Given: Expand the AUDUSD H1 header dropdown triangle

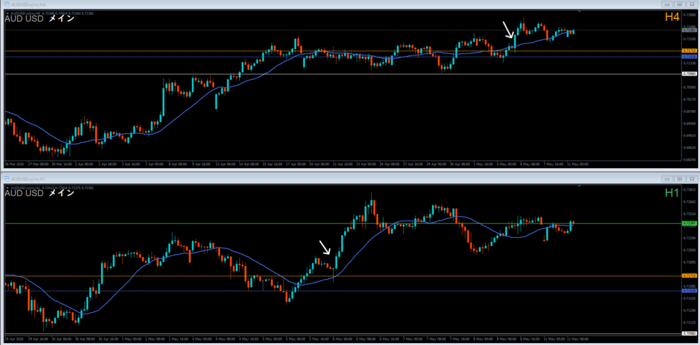Looking at the screenshot, I should click(8, 188).
